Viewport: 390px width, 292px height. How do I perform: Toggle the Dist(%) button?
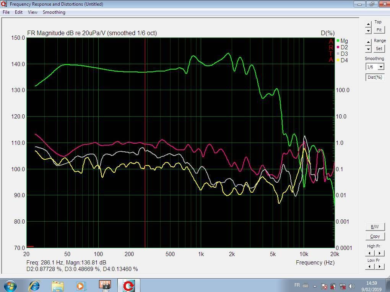[x=375, y=77]
